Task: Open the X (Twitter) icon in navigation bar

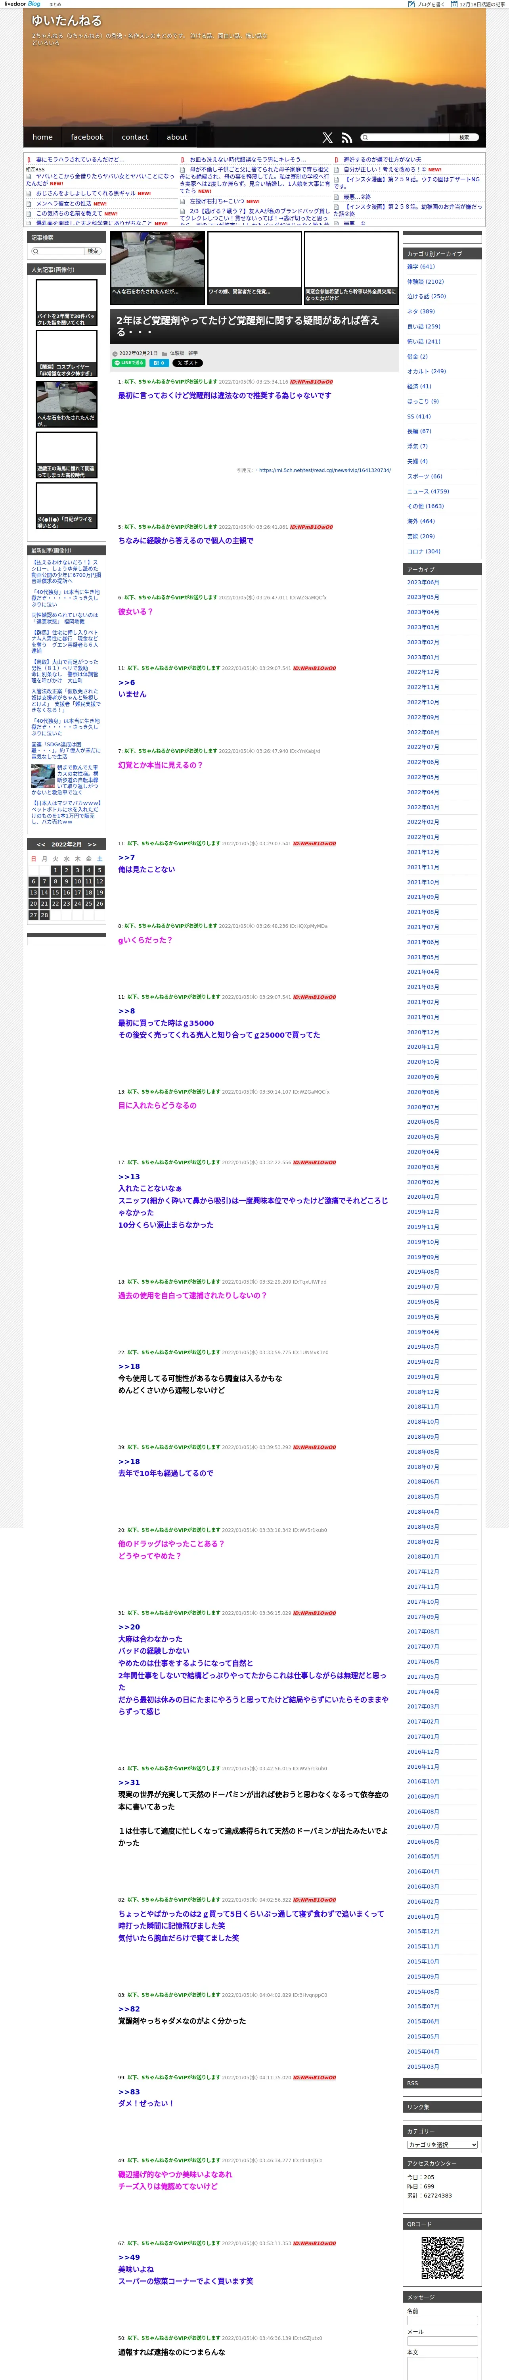Action: pos(327,137)
